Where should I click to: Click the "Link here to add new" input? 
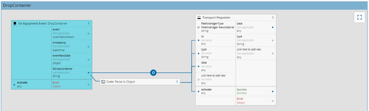click(x=213, y=76)
